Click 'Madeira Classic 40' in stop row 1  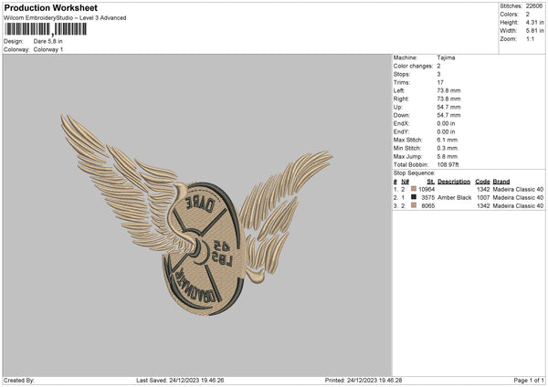tap(518, 189)
